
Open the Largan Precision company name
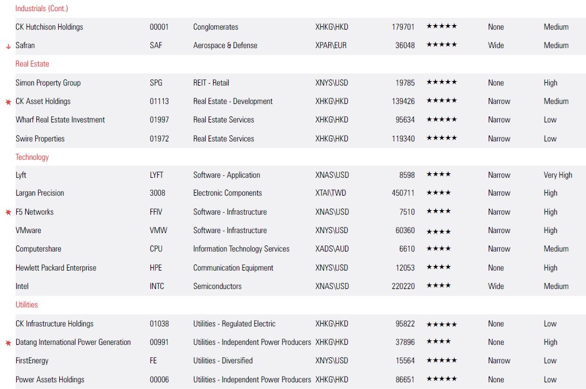(x=40, y=193)
